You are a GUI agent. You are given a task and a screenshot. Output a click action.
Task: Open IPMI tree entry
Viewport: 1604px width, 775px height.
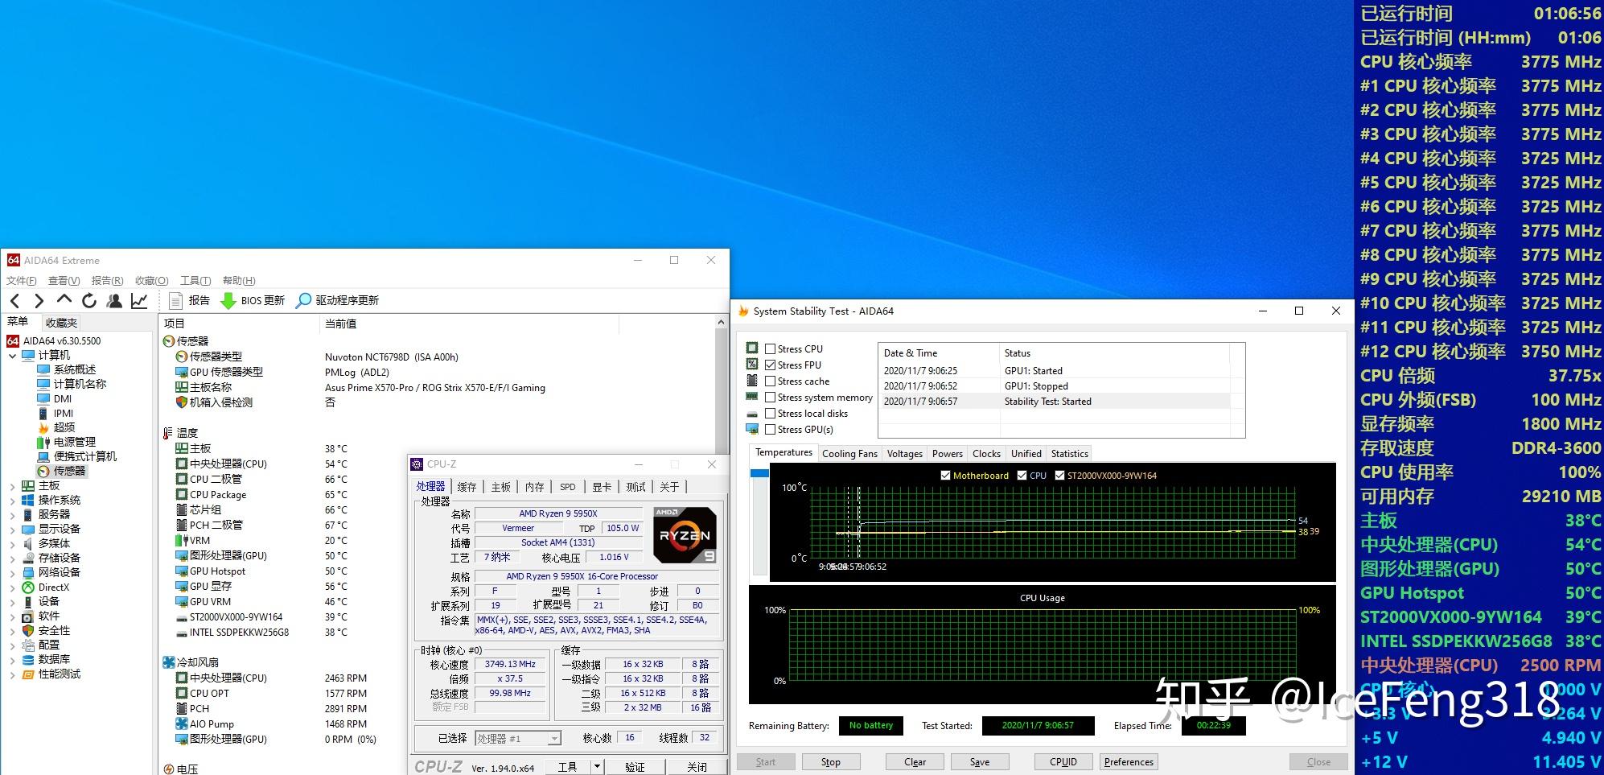click(x=63, y=414)
